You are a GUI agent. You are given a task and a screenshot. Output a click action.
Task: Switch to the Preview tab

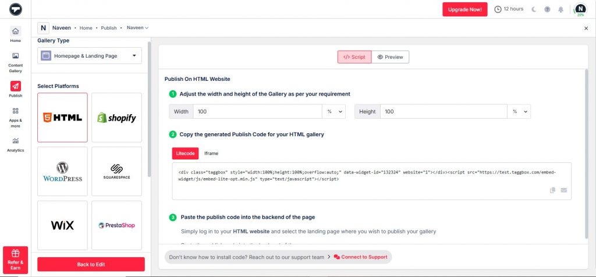(x=390, y=57)
